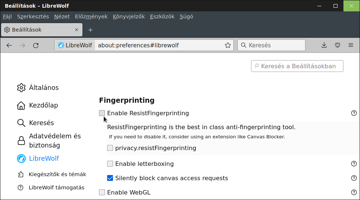Image resolution: width=360 pixels, height=200 pixels.
Task: Reload the current page
Action: coord(36,45)
